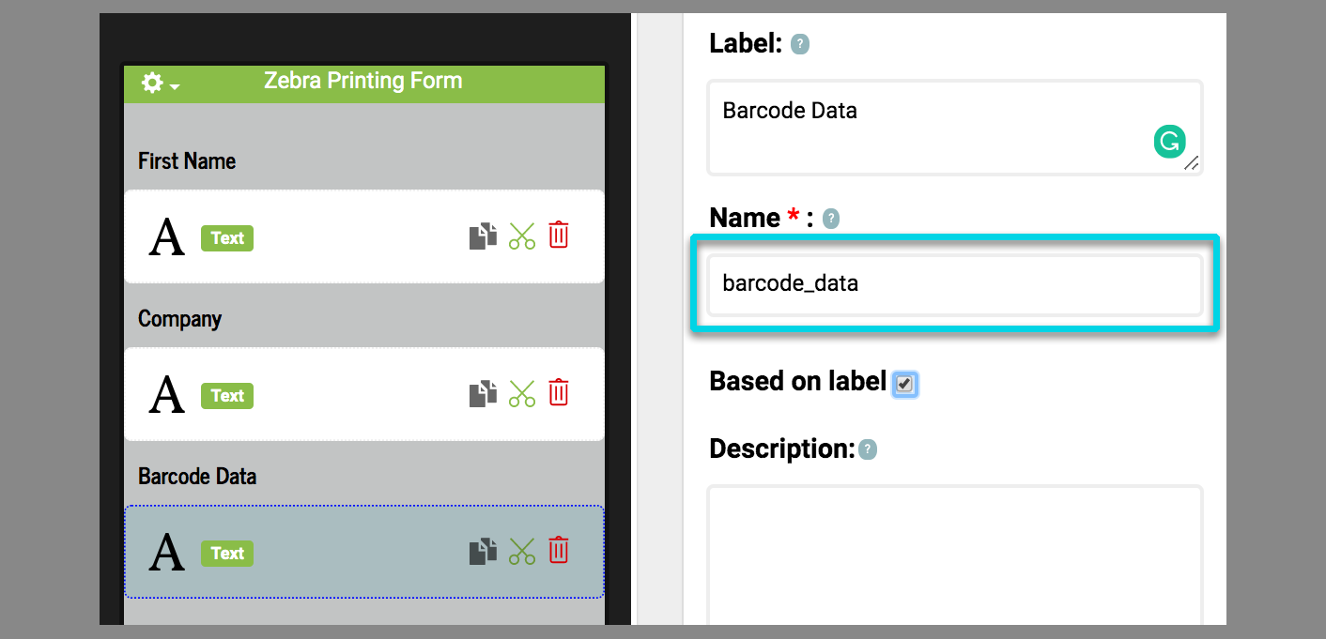Click the Grammarly icon in Label box
This screenshot has height=639, width=1326.
click(x=1169, y=142)
